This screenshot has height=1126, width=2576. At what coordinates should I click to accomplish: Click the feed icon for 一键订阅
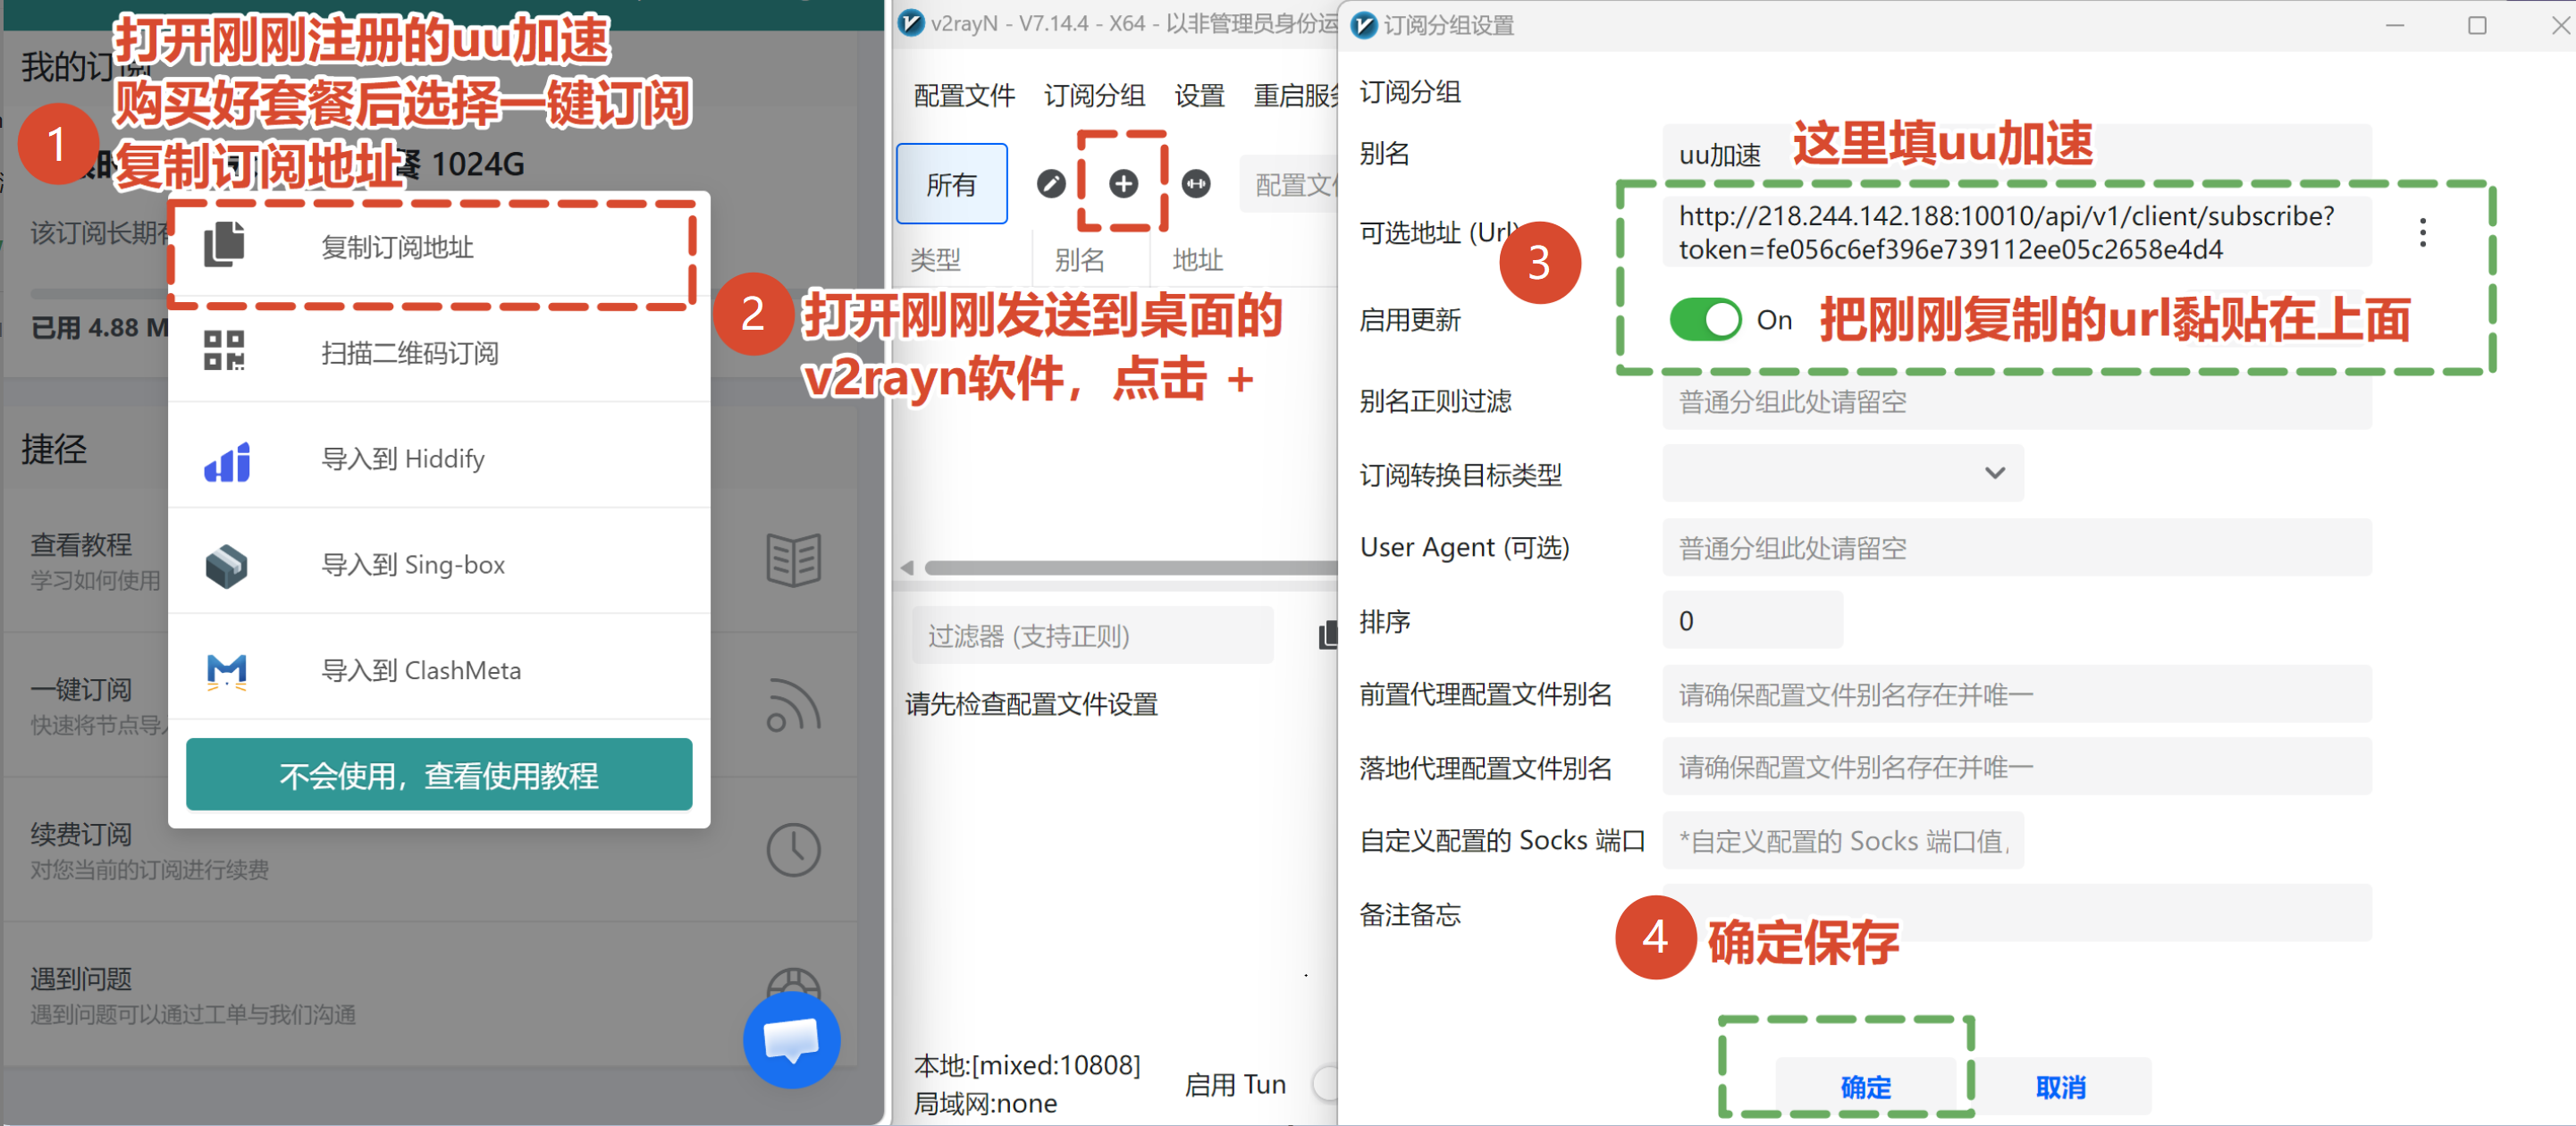(794, 705)
